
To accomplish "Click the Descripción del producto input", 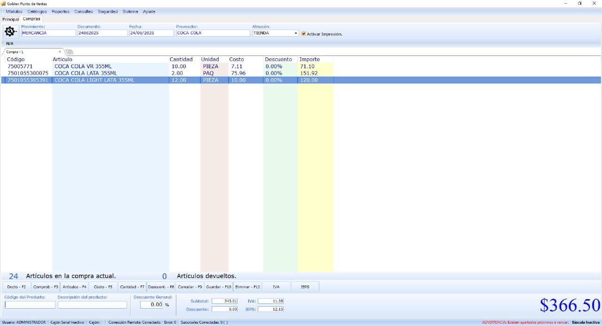I will (92, 305).
